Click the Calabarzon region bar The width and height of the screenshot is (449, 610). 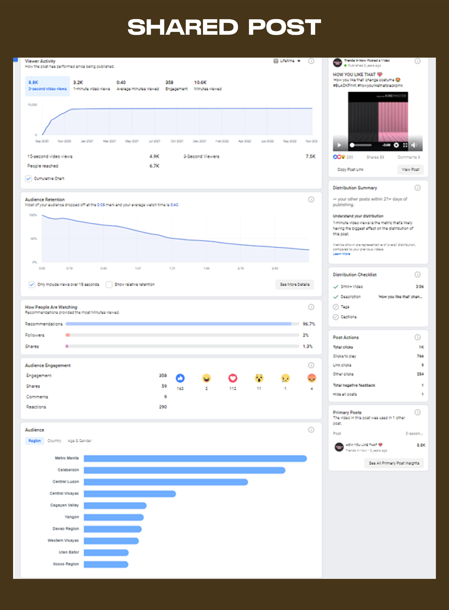point(184,470)
